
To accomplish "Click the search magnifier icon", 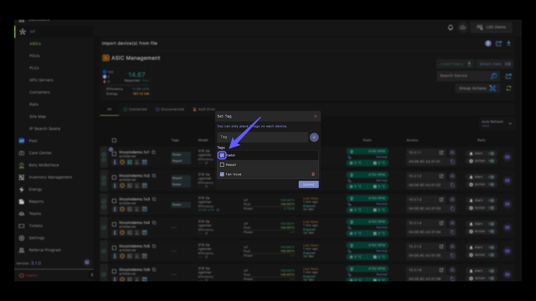I will [494, 76].
